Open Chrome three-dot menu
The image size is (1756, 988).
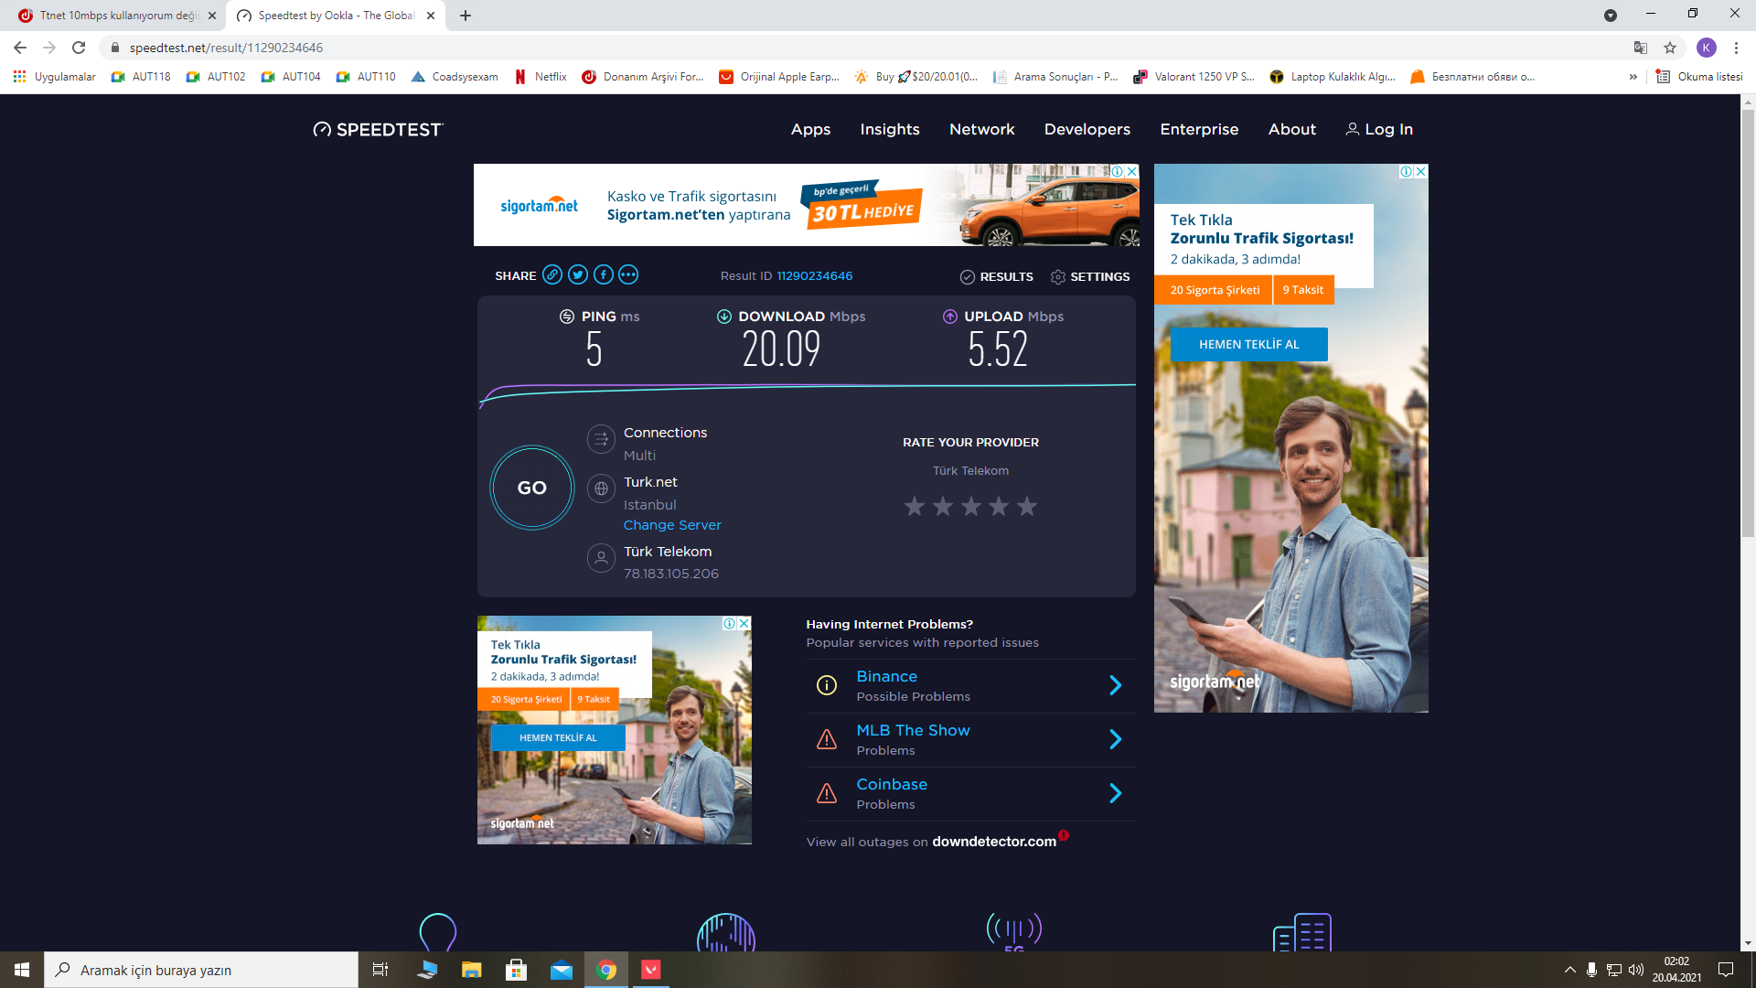(x=1736, y=48)
